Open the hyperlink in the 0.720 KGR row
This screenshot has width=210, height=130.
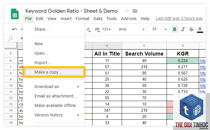pos(203,85)
